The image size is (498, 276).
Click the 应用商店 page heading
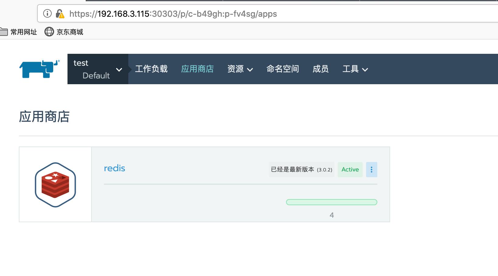[44, 117]
